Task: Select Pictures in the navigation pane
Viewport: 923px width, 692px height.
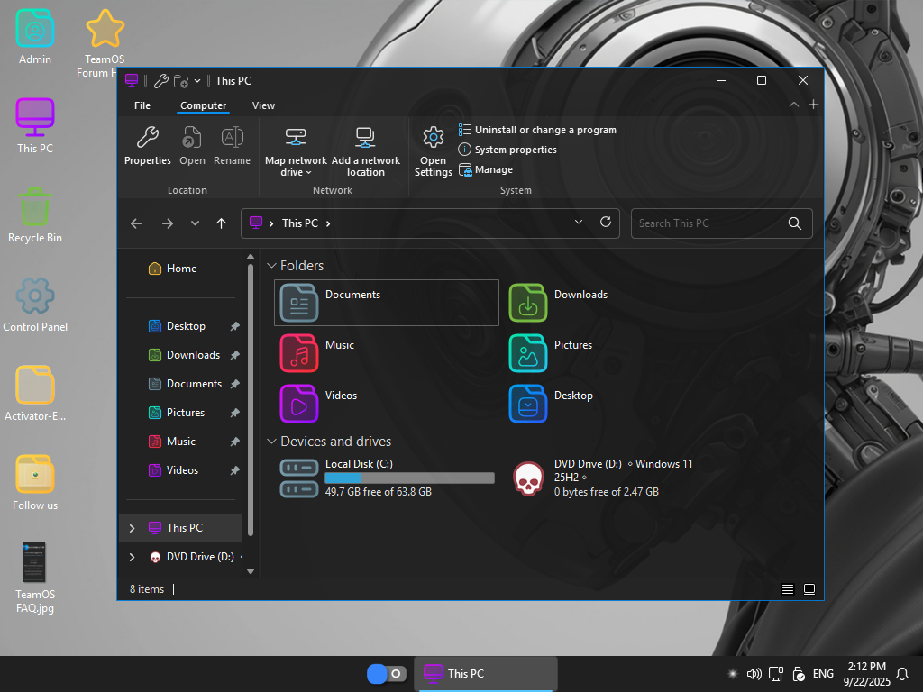Action: (x=177, y=413)
